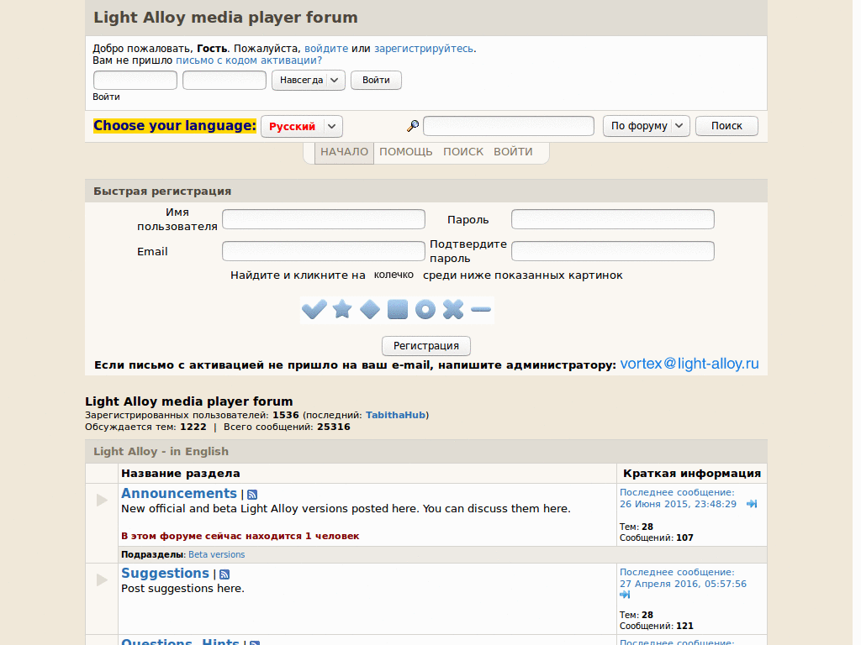The width and height of the screenshot is (861, 645).
Task: Open Suggestions RSS feed icon
Action: (224, 574)
